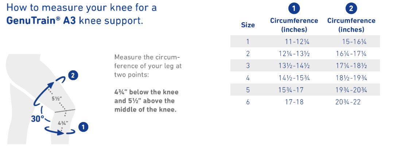Screen dimensions: 400x150
Task: Click the circled 2 above the second Circumference column
Action: (x=351, y=8)
